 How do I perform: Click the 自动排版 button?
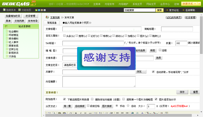point(80,106)
